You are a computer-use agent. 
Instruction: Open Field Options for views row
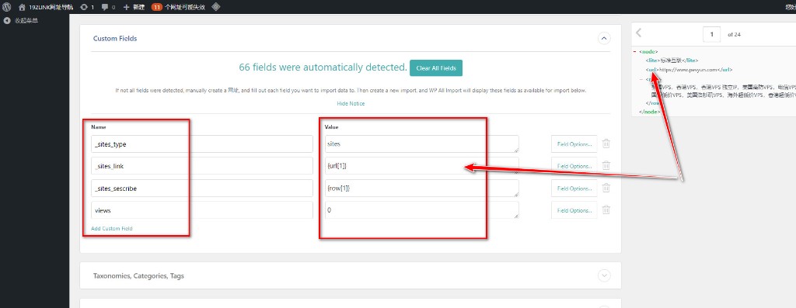(x=574, y=210)
